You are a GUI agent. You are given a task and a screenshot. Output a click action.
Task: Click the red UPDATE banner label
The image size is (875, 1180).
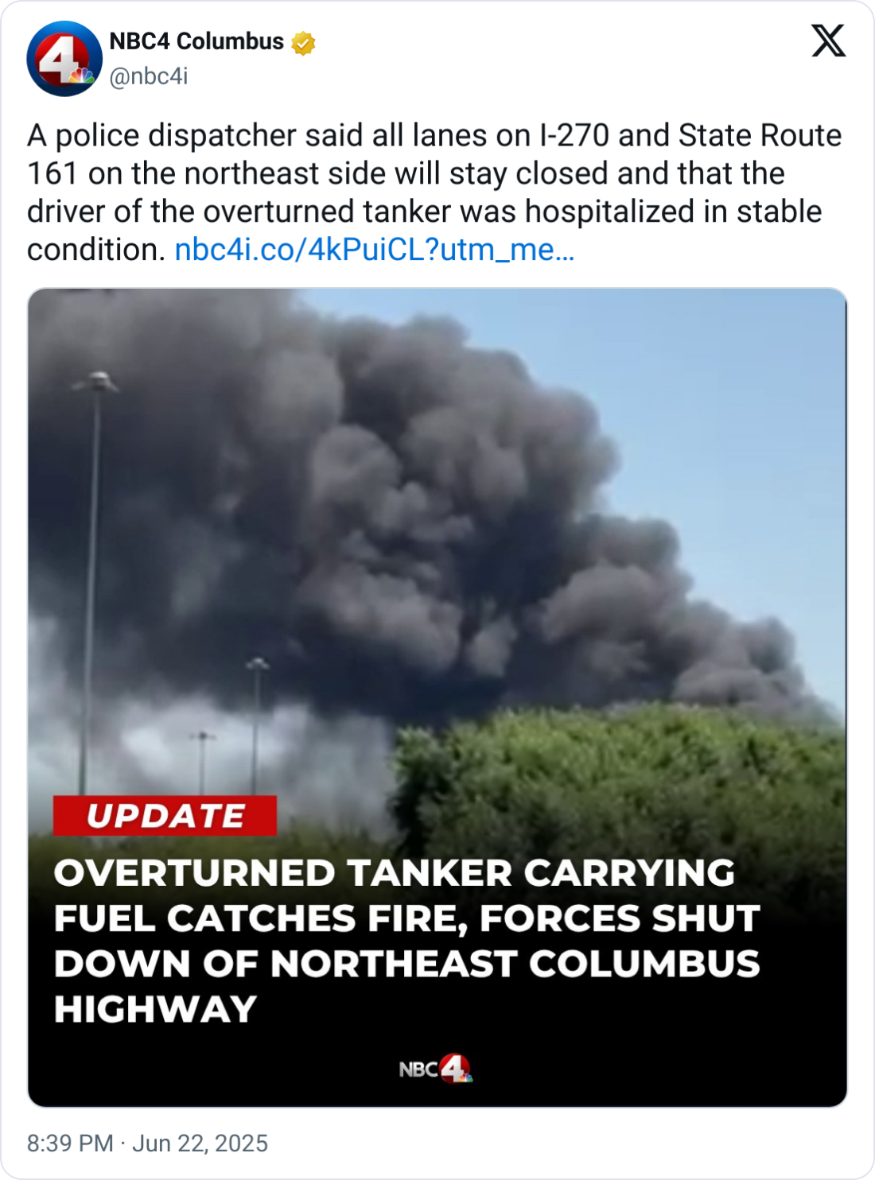coord(165,816)
